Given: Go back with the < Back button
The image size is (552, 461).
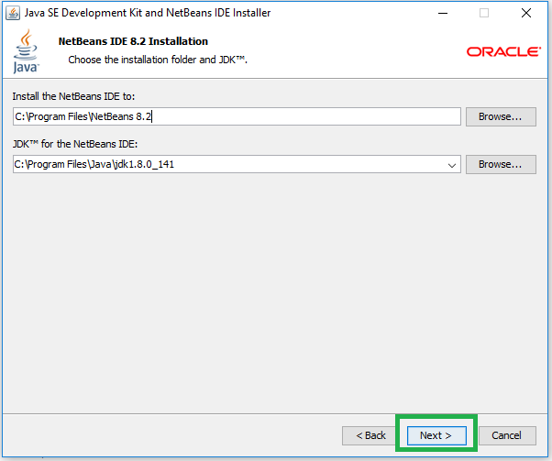Looking at the screenshot, I should point(370,435).
